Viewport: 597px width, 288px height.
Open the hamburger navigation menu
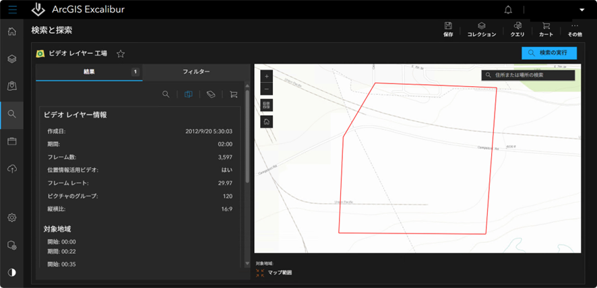pyautogui.click(x=12, y=10)
